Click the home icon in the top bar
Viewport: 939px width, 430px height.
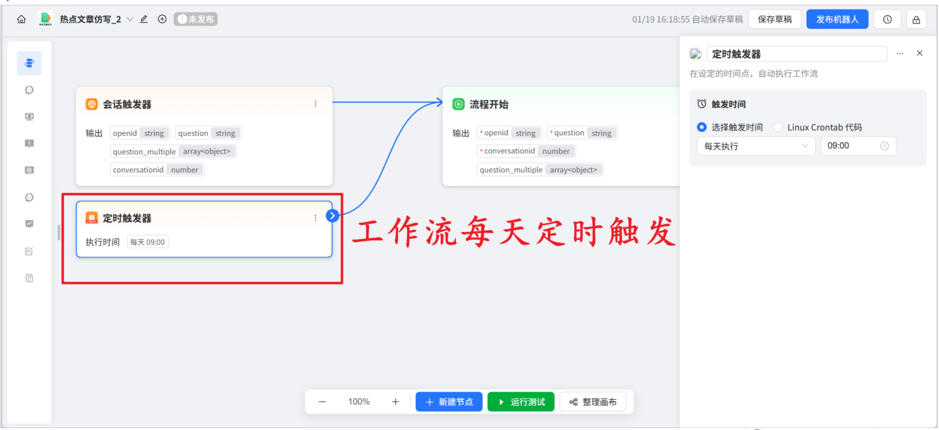pyautogui.click(x=20, y=19)
